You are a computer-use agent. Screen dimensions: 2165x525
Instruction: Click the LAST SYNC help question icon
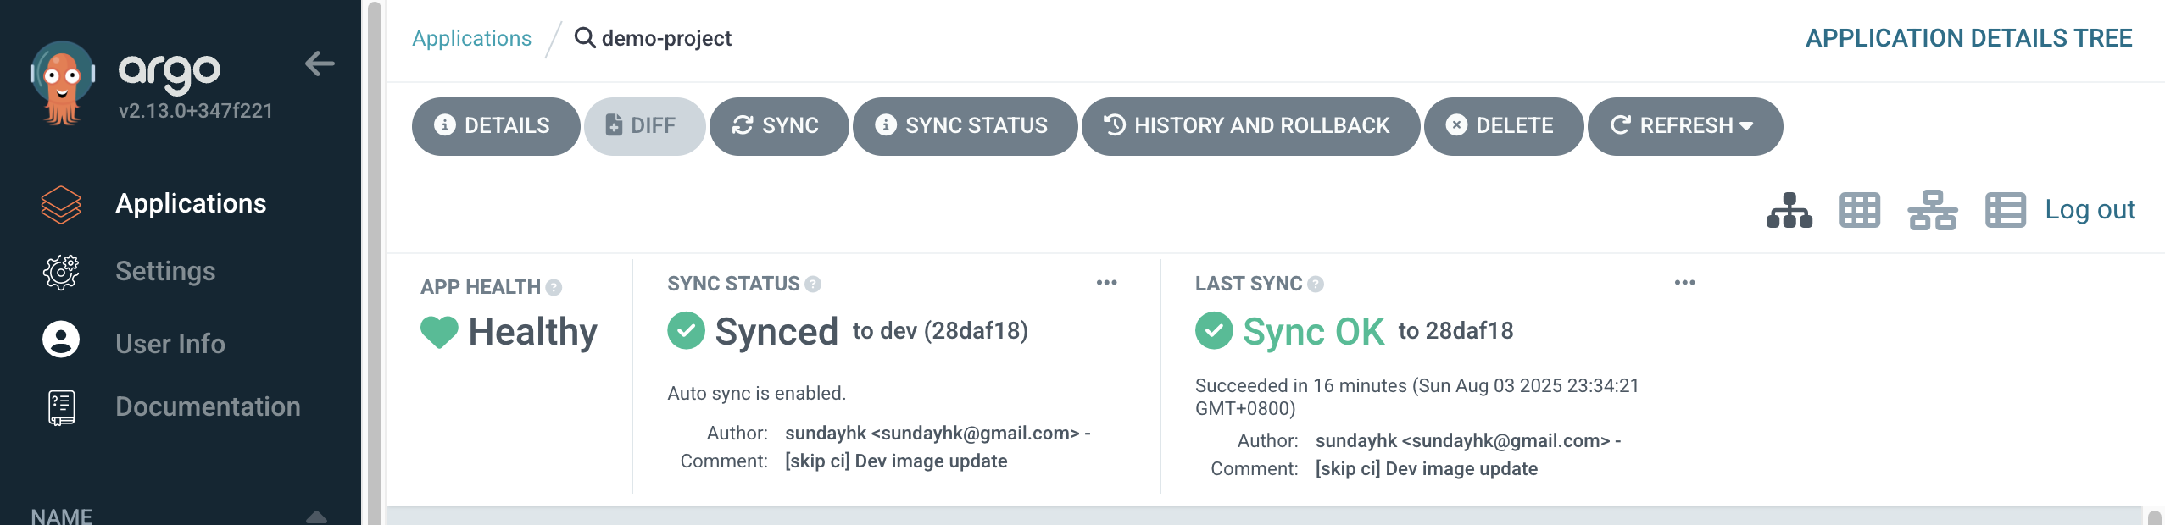point(1316,284)
